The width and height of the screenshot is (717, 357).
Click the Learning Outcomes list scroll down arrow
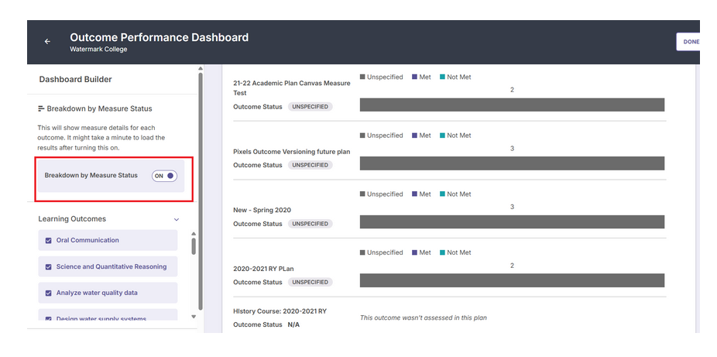tap(194, 317)
